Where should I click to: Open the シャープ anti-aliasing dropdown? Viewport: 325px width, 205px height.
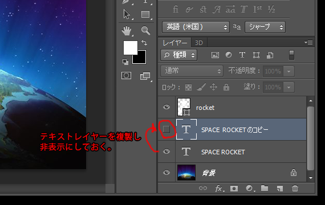[265, 27]
